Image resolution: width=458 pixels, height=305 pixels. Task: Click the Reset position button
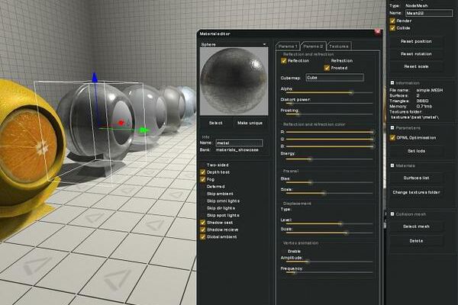click(416, 41)
